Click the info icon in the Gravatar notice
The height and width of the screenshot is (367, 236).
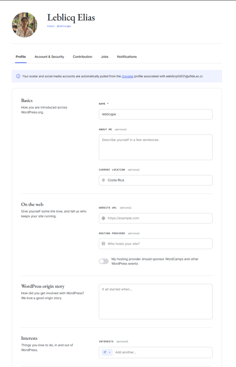pyautogui.click(x=18, y=76)
